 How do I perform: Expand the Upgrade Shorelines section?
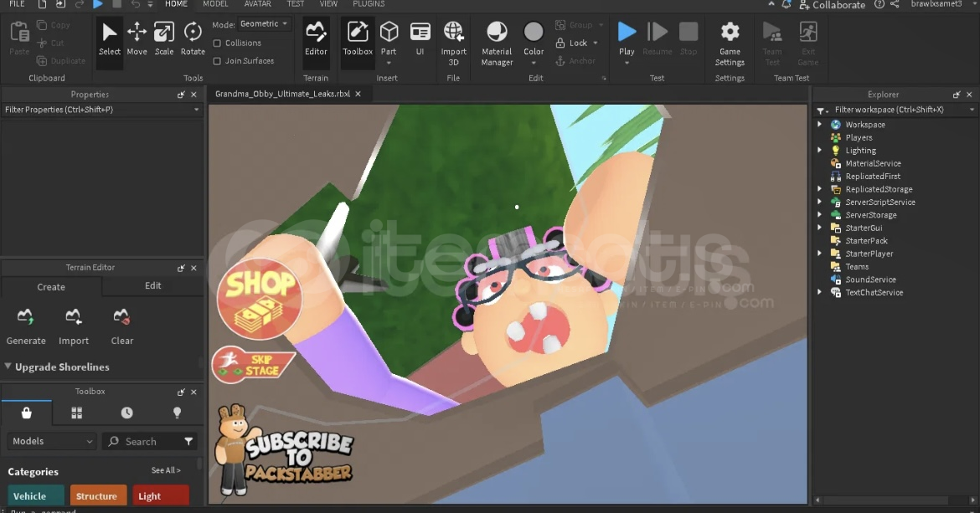8,367
